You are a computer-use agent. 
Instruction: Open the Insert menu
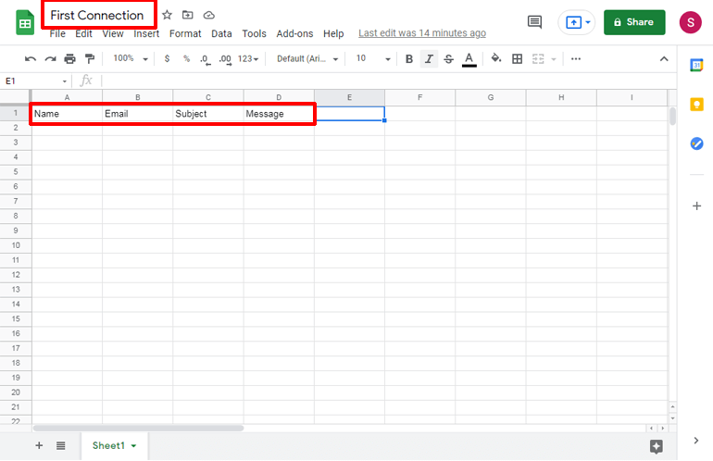click(x=146, y=33)
